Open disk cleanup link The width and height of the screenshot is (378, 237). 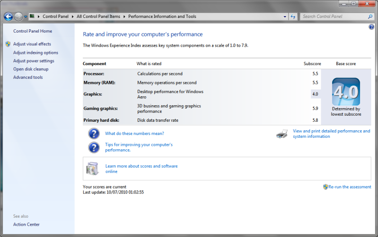tap(31, 69)
